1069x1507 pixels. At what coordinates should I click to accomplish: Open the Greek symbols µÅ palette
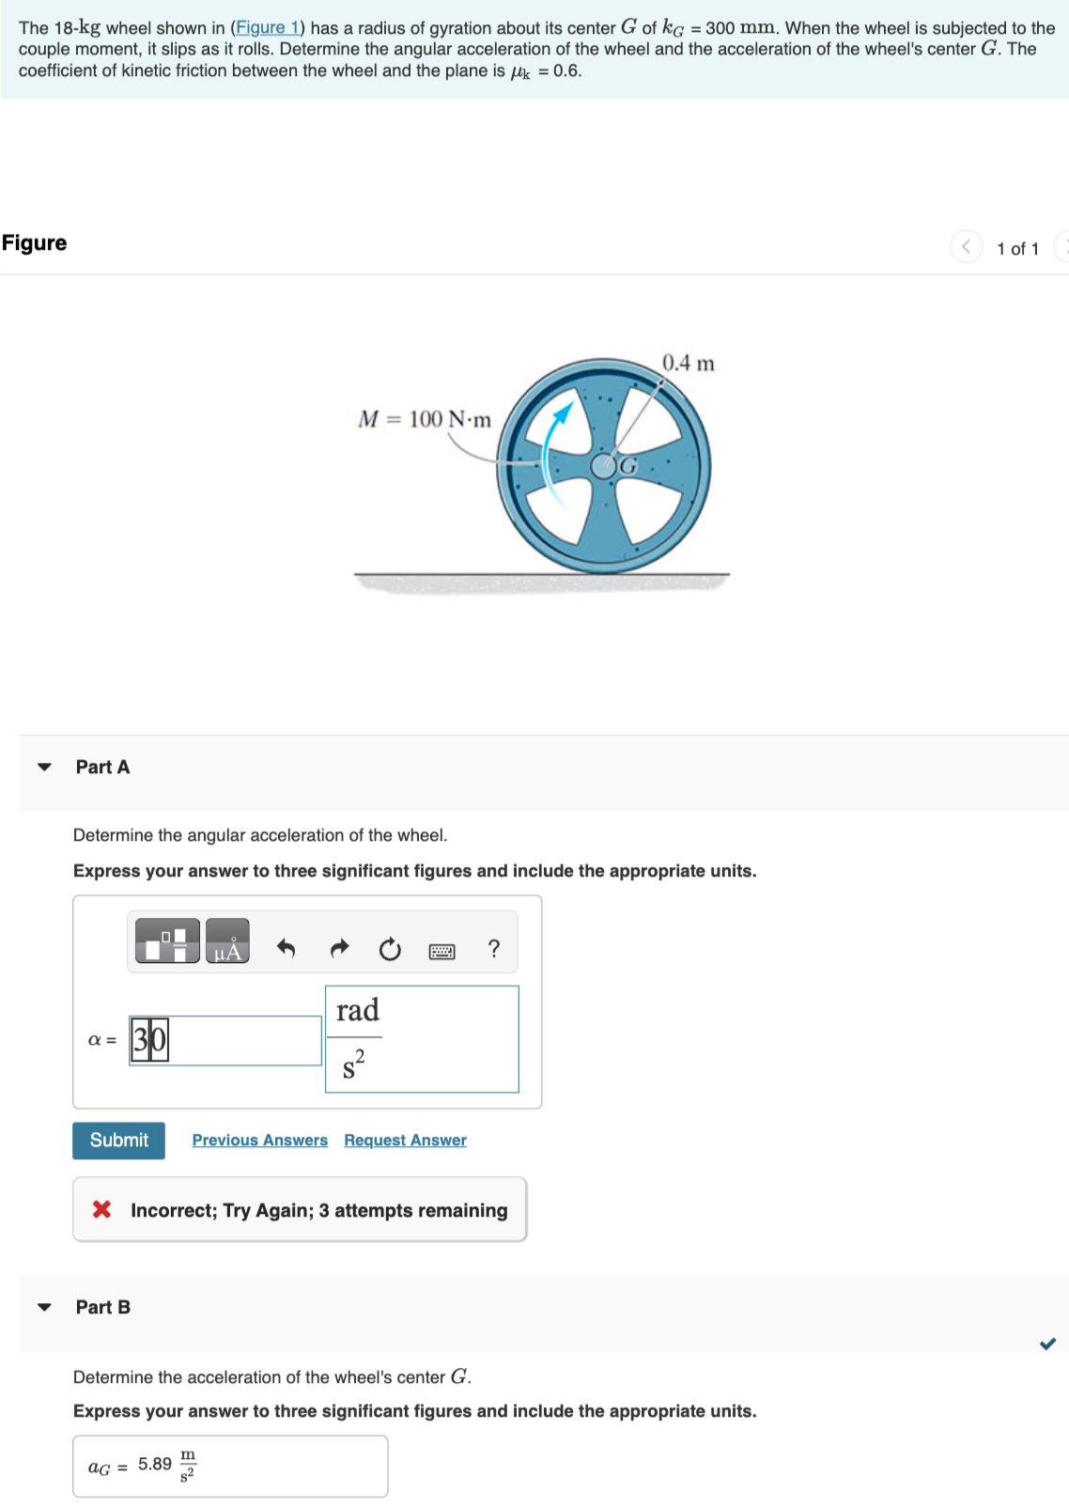tap(227, 940)
